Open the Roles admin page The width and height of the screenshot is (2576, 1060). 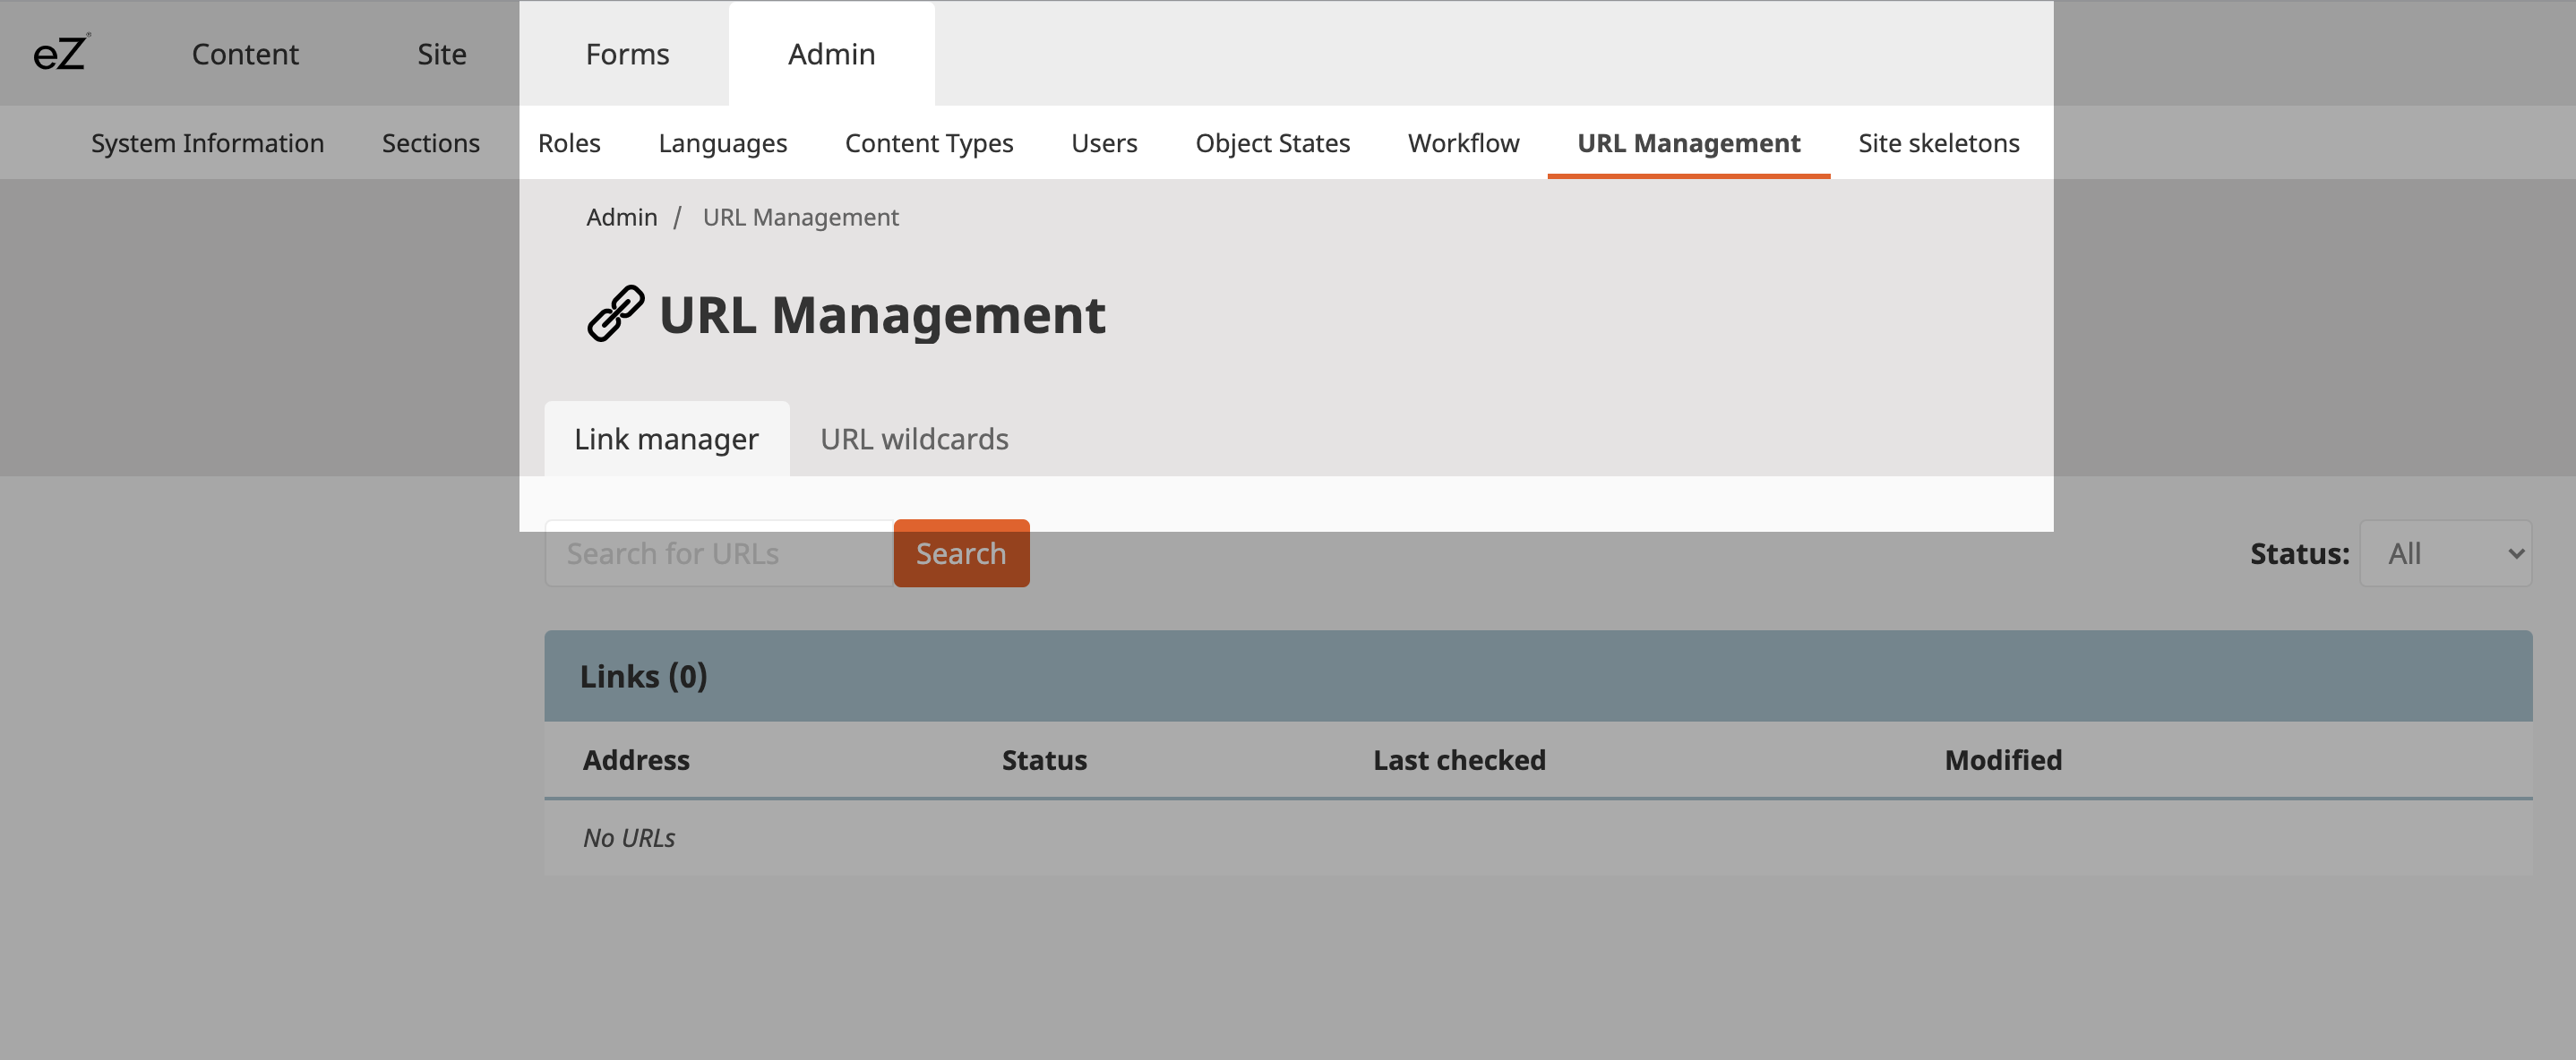[569, 143]
